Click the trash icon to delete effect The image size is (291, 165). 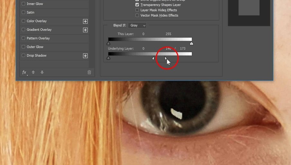point(89,72)
